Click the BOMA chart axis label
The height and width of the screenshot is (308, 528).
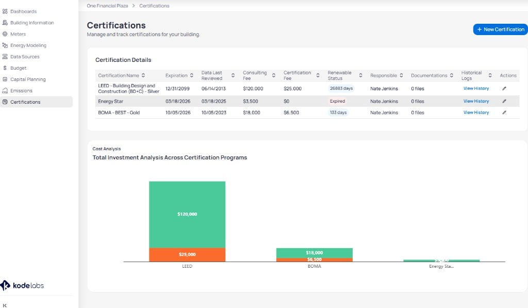[314, 266]
